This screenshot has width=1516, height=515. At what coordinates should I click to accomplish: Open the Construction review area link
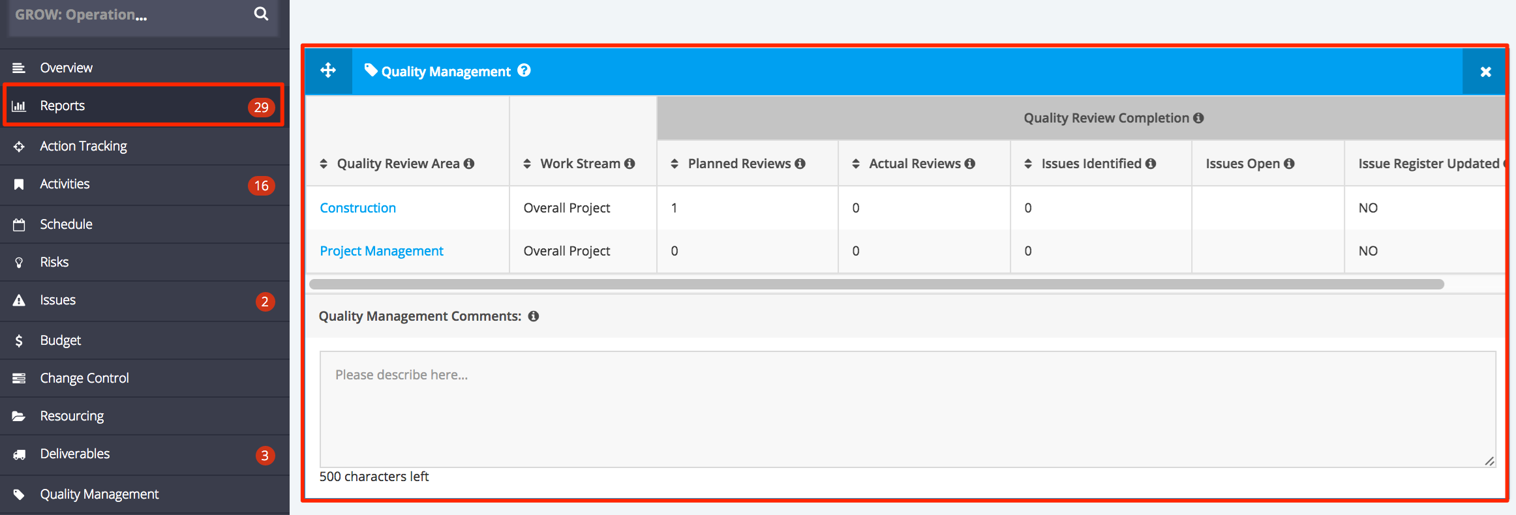(357, 208)
